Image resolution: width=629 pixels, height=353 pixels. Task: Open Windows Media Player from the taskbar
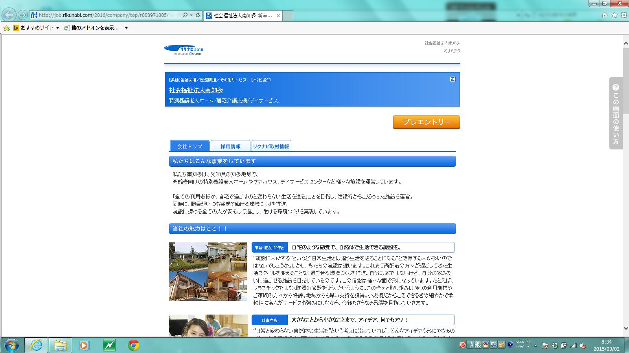84,346
